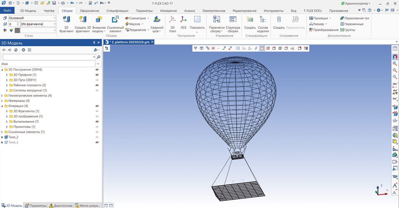Expand the Геометрические элементы tree node
Screen dimensions: 399x208
(2, 96)
